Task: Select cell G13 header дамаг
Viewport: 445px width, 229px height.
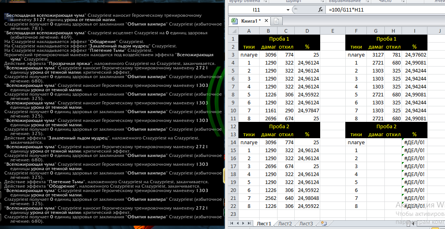Action: [376, 134]
